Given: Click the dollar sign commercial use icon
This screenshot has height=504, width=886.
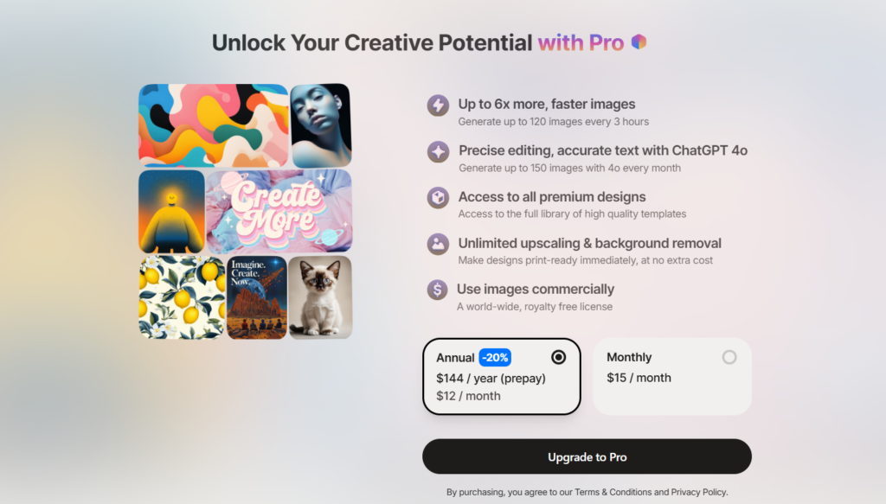Looking at the screenshot, I should tap(437, 290).
